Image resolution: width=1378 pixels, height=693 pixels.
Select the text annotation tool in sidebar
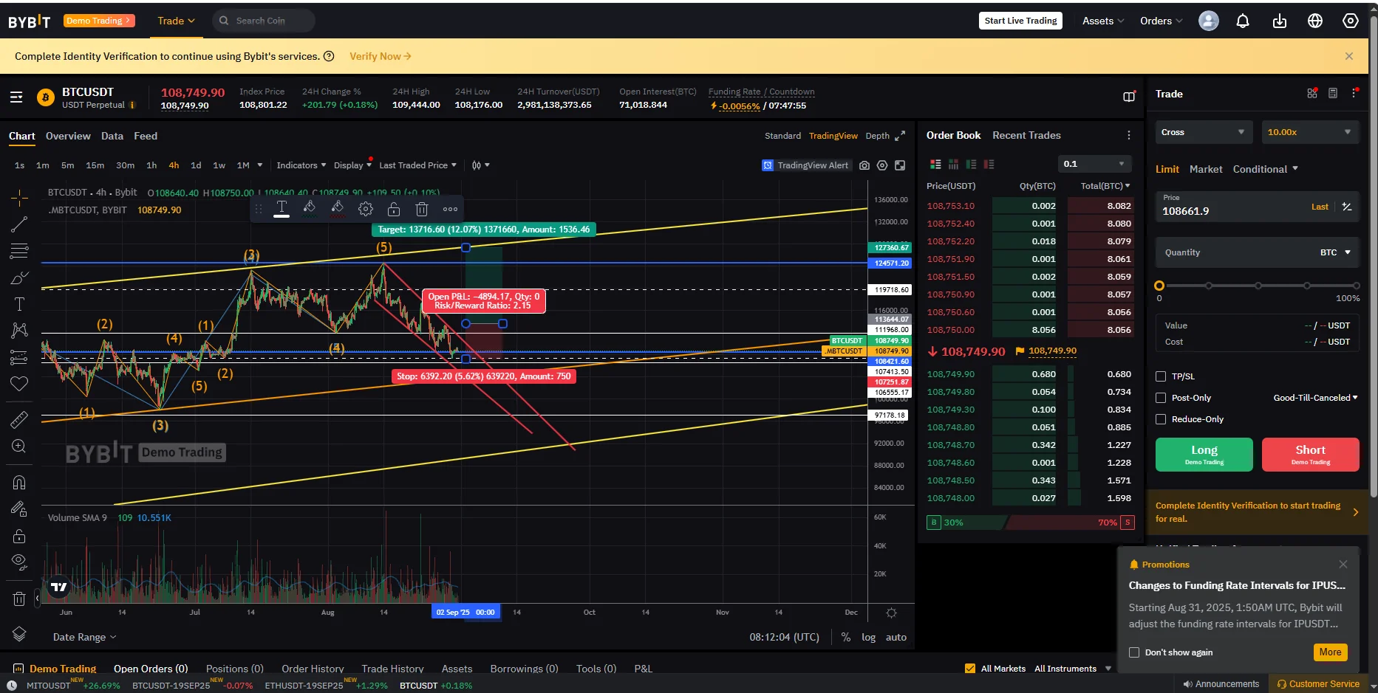tap(19, 304)
